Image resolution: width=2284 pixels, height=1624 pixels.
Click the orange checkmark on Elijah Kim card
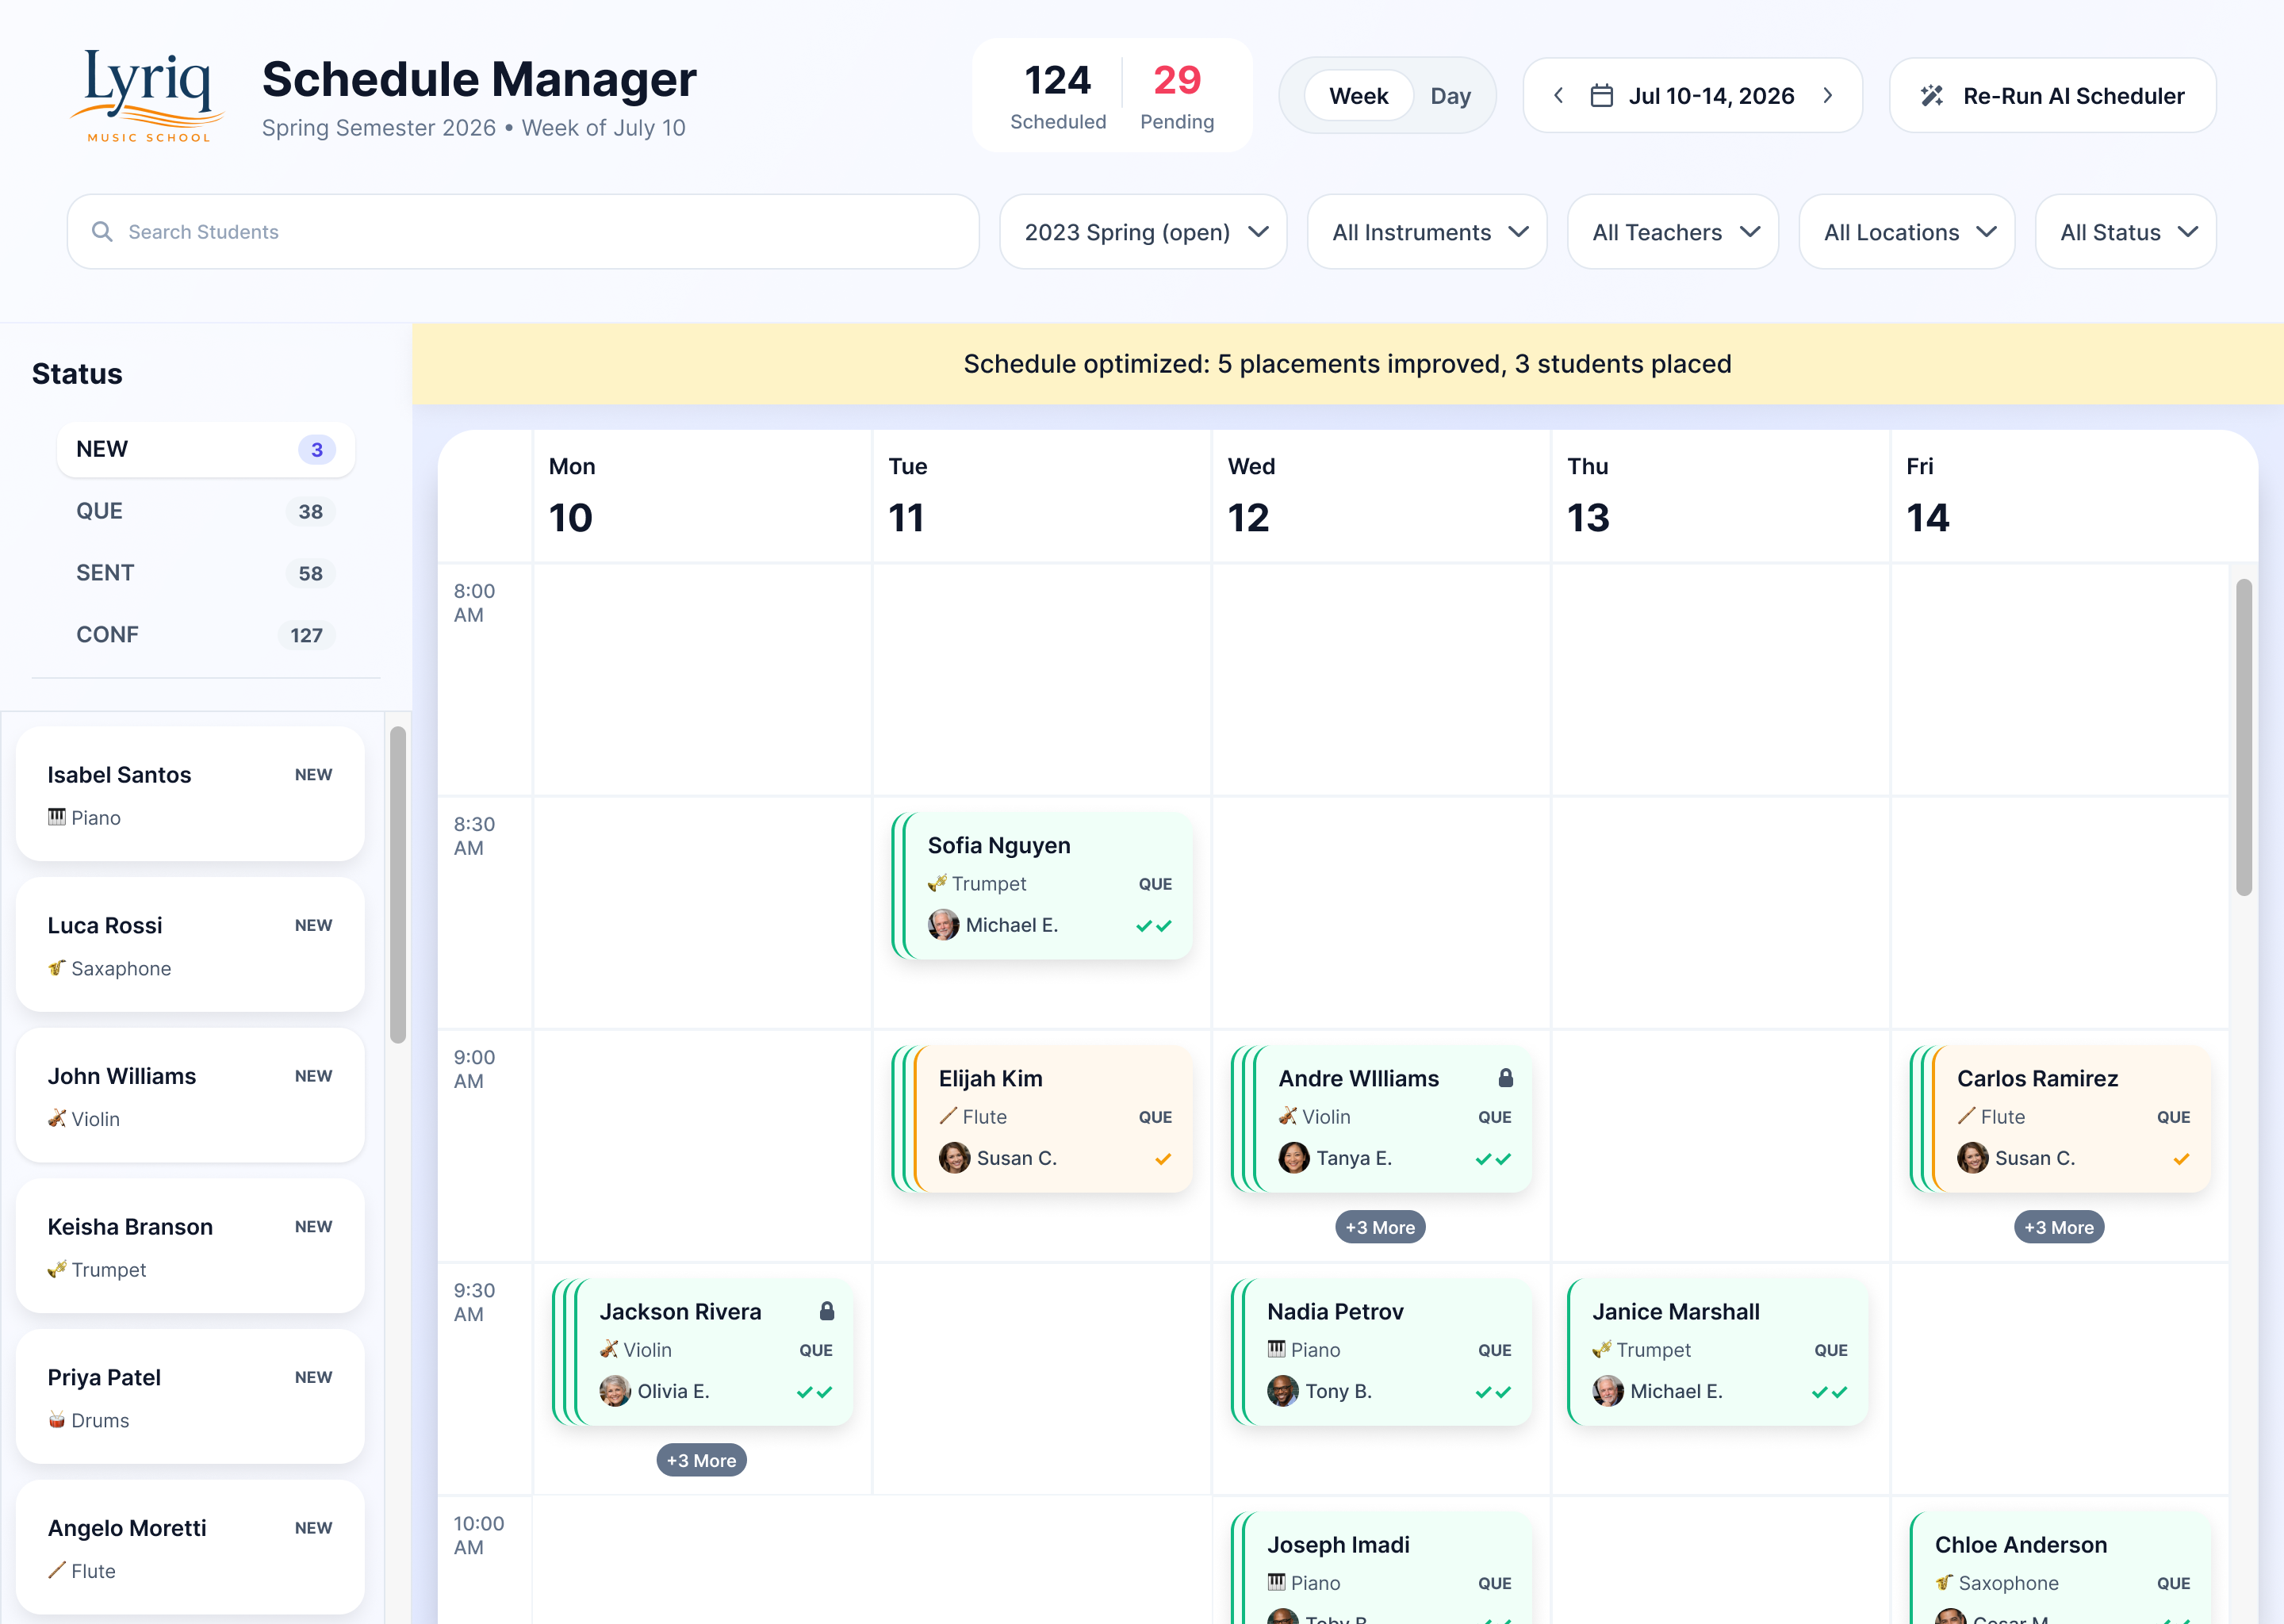[1162, 1159]
